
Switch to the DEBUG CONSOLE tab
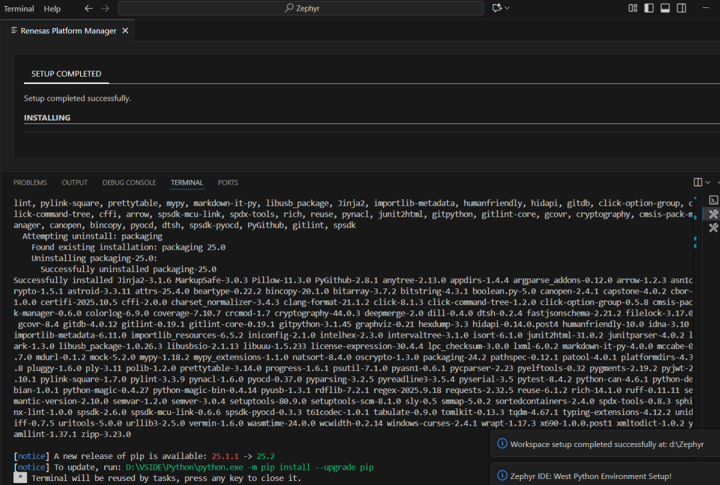129,183
